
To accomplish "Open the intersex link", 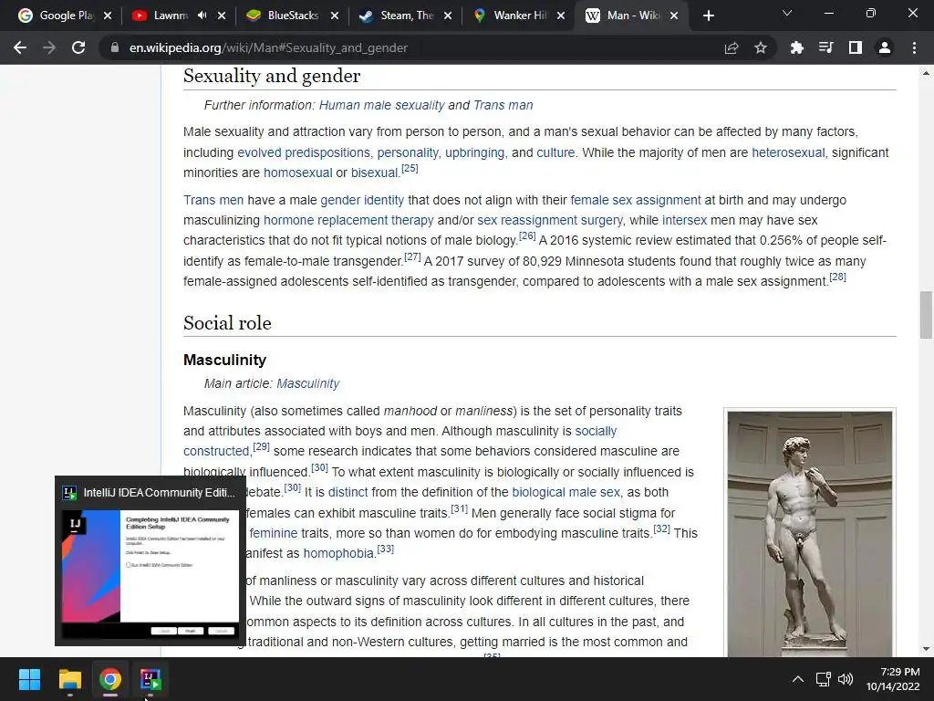I will 684,221.
